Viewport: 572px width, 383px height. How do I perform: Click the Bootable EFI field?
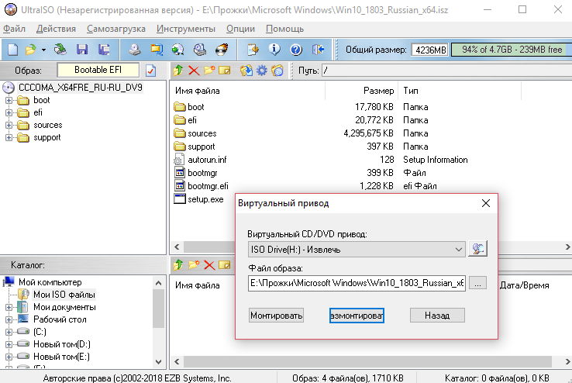(x=98, y=70)
